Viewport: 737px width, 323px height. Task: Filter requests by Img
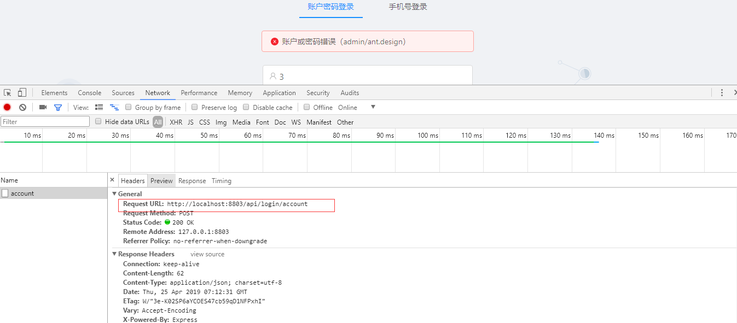pos(221,122)
